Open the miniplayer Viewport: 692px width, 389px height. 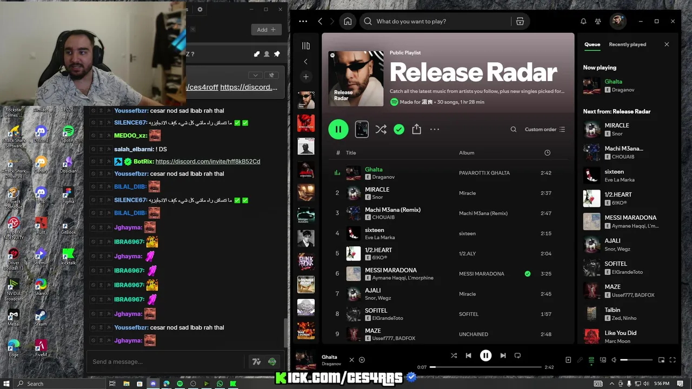click(x=661, y=360)
